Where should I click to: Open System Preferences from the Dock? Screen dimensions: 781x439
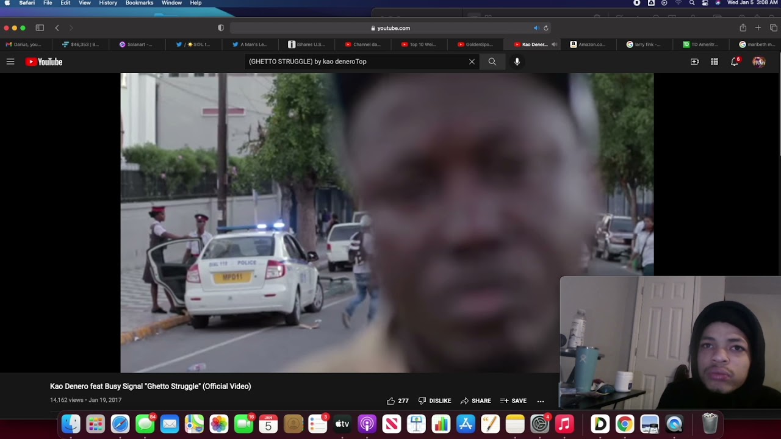539,424
